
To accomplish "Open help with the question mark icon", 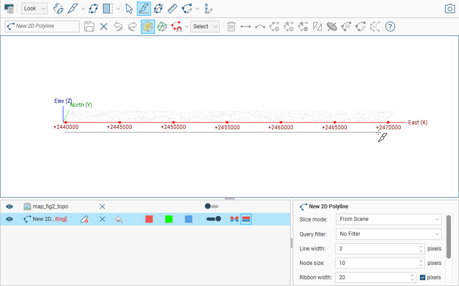I will (x=390, y=26).
